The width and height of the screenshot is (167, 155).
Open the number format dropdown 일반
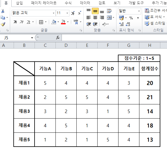coord(139,11)
